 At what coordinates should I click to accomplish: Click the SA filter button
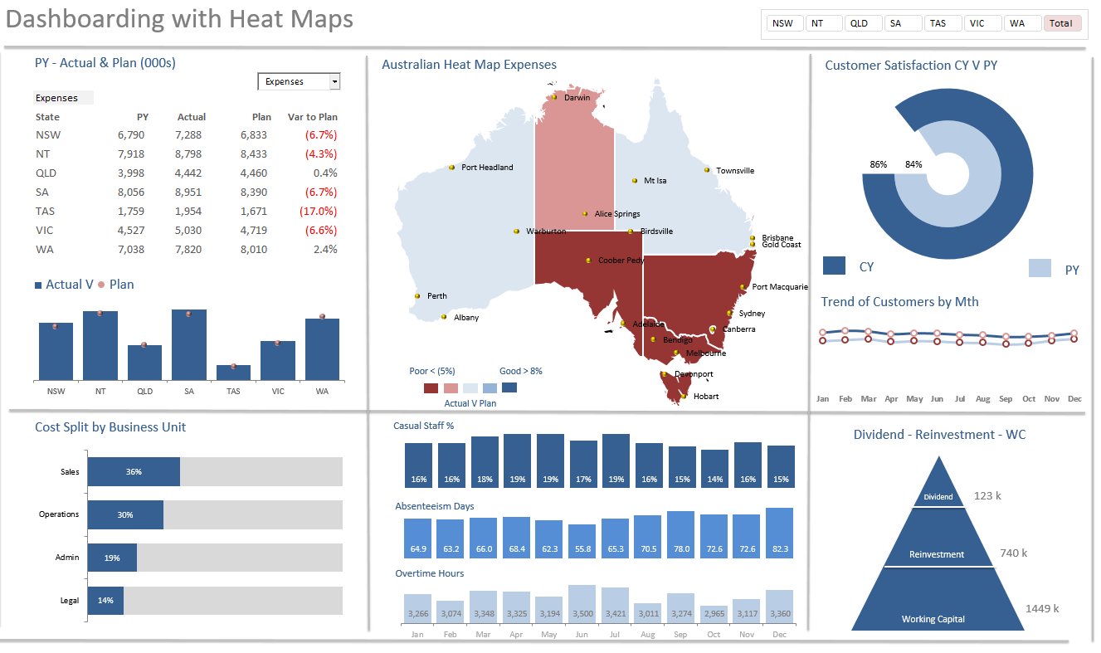[x=903, y=23]
